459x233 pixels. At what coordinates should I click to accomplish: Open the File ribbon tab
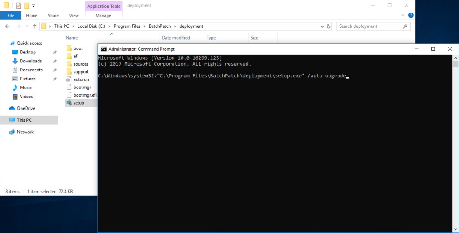(11, 16)
